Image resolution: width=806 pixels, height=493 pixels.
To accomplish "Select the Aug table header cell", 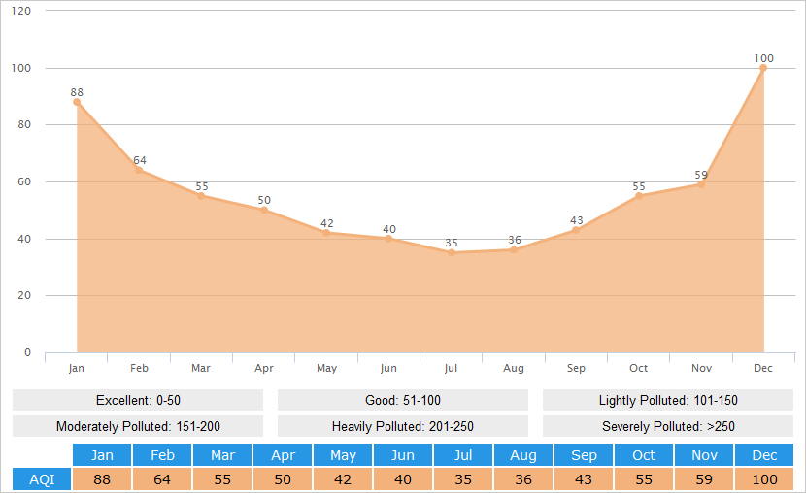I will [523, 455].
